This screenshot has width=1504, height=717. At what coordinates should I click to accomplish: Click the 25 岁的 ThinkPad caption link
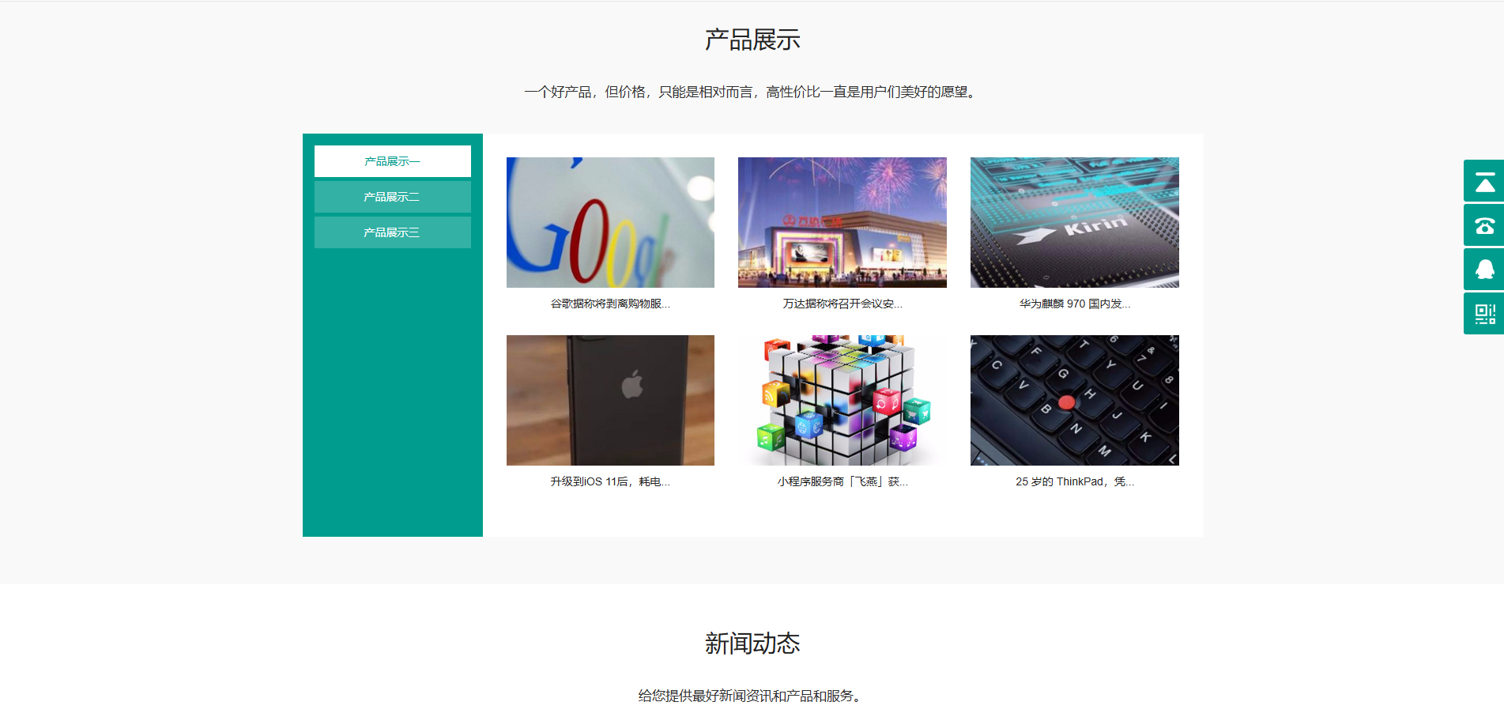[x=1074, y=481]
